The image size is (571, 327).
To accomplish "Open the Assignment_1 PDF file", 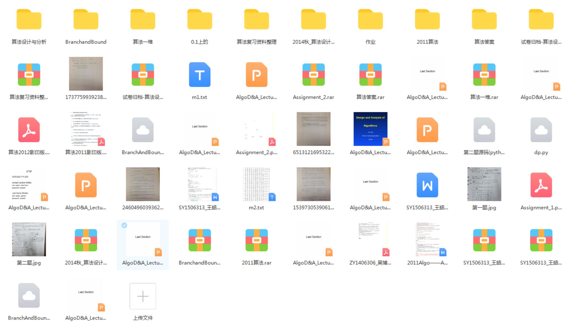I will coord(541,185).
